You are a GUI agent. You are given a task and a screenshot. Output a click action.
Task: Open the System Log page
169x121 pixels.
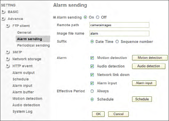(22, 111)
